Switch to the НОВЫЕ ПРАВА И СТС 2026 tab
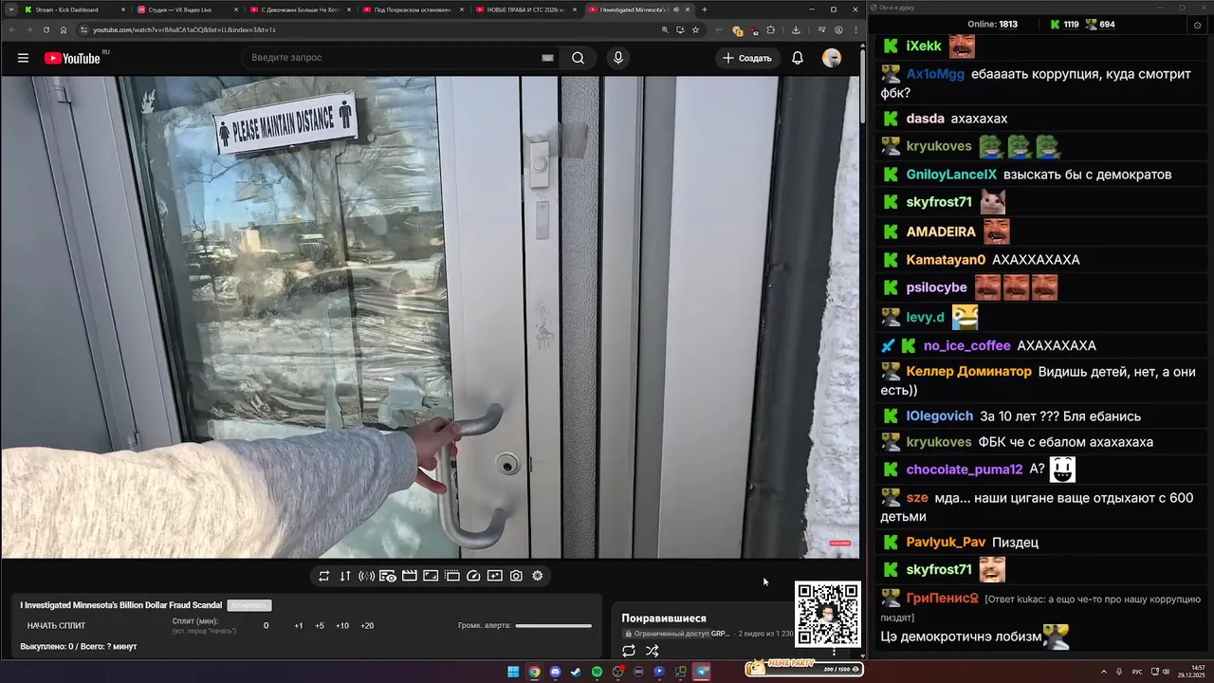The width and height of the screenshot is (1214, 683). click(525, 9)
